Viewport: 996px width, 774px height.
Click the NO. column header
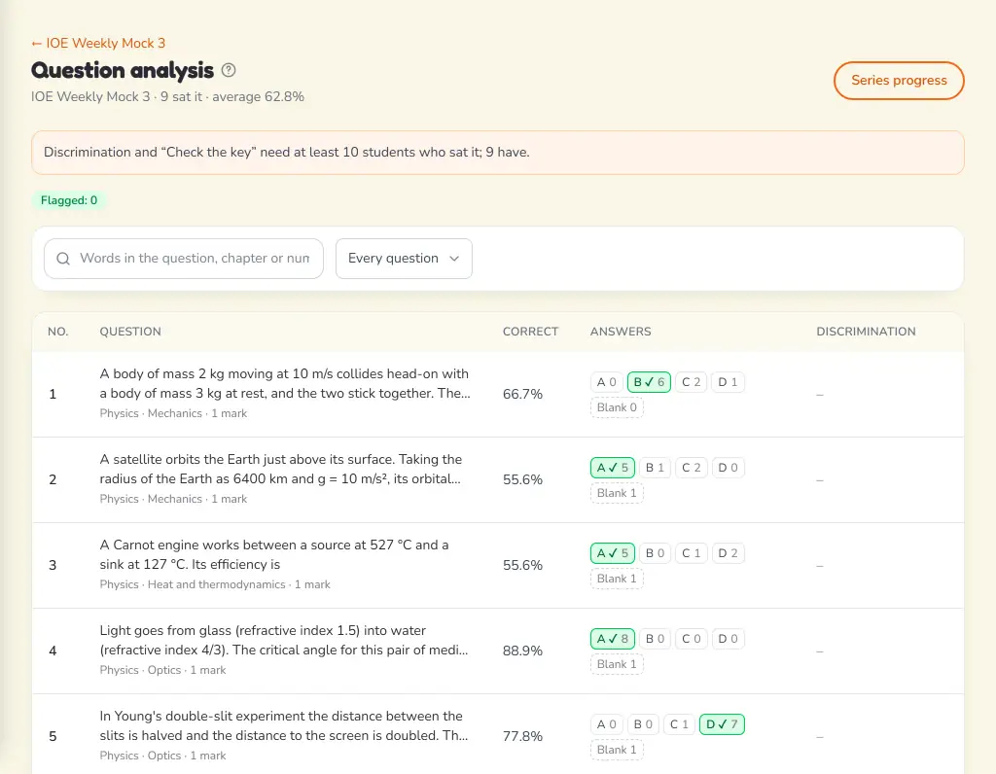(57, 332)
